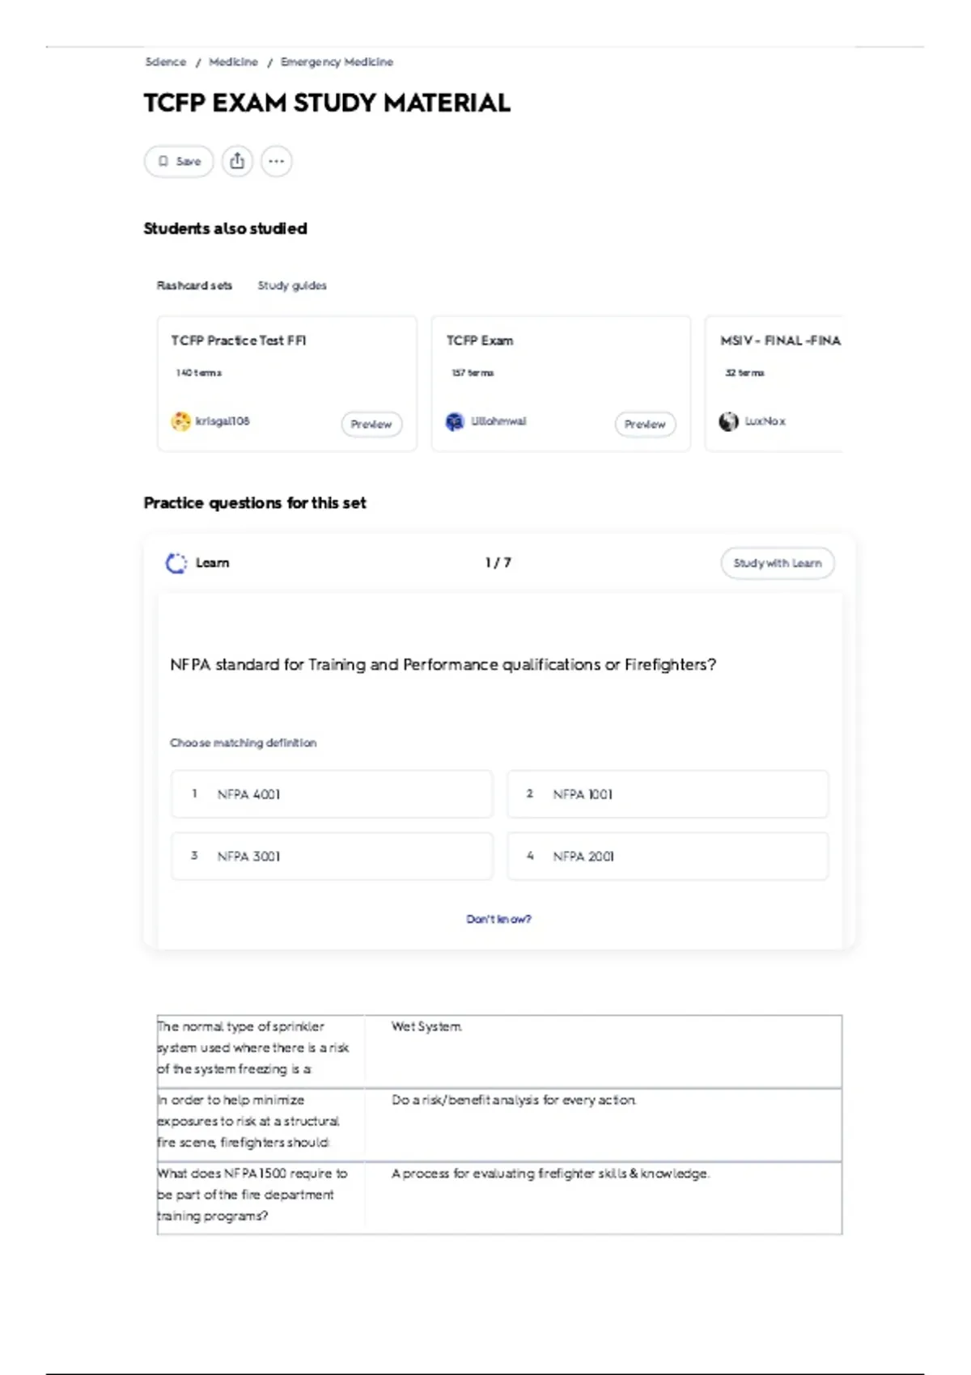Click Study with Learn button
The width and height of the screenshot is (971, 1375).
tap(777, 563)
